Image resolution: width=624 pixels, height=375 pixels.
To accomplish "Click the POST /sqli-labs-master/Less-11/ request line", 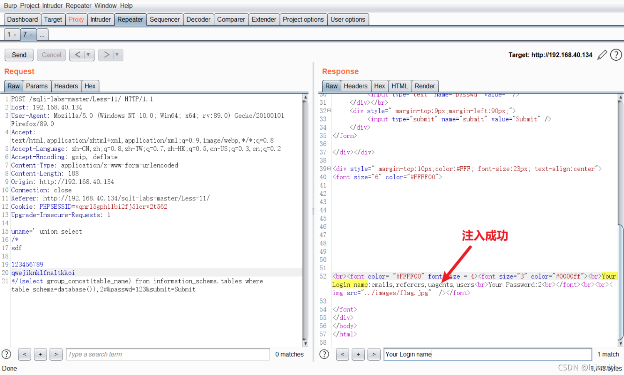I will (x=82, y=99).
